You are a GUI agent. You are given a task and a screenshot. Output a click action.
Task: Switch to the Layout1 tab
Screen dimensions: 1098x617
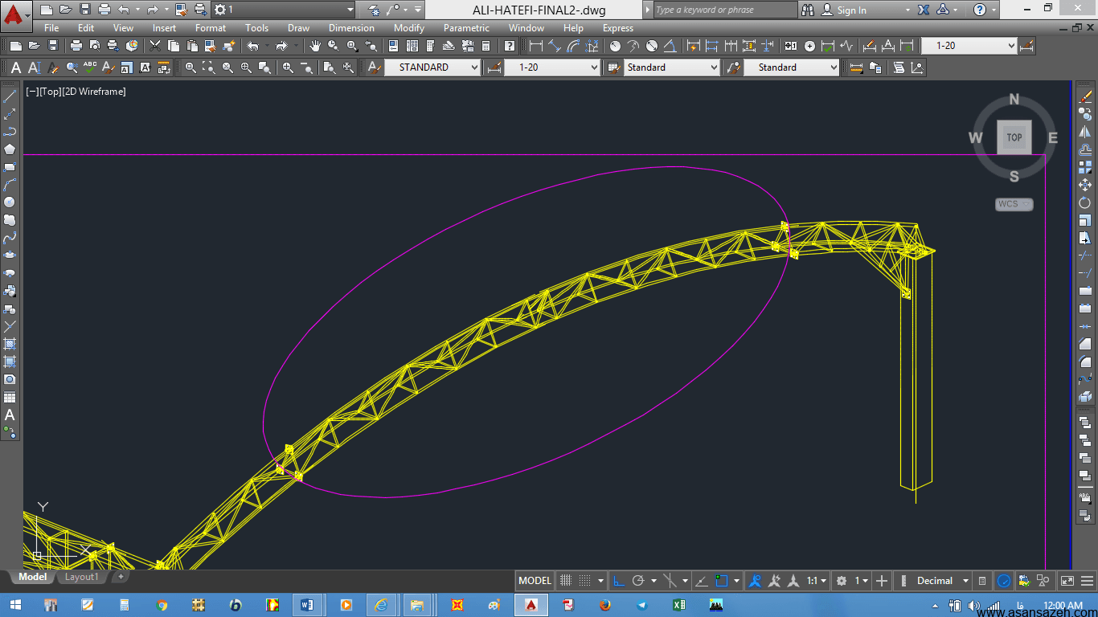point(82,577)
